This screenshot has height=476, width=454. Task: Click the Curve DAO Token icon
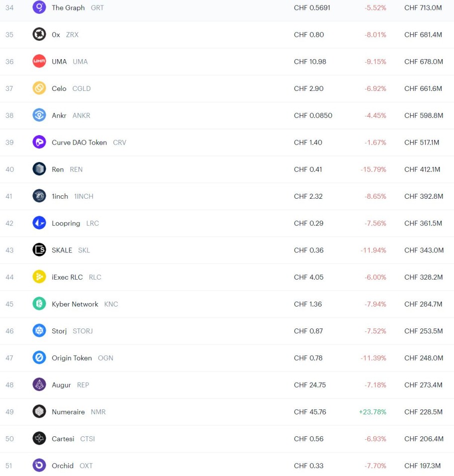(39, 142)
